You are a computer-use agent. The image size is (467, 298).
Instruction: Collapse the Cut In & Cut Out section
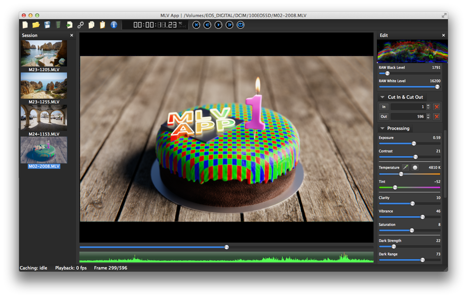[x=382, y=97]
